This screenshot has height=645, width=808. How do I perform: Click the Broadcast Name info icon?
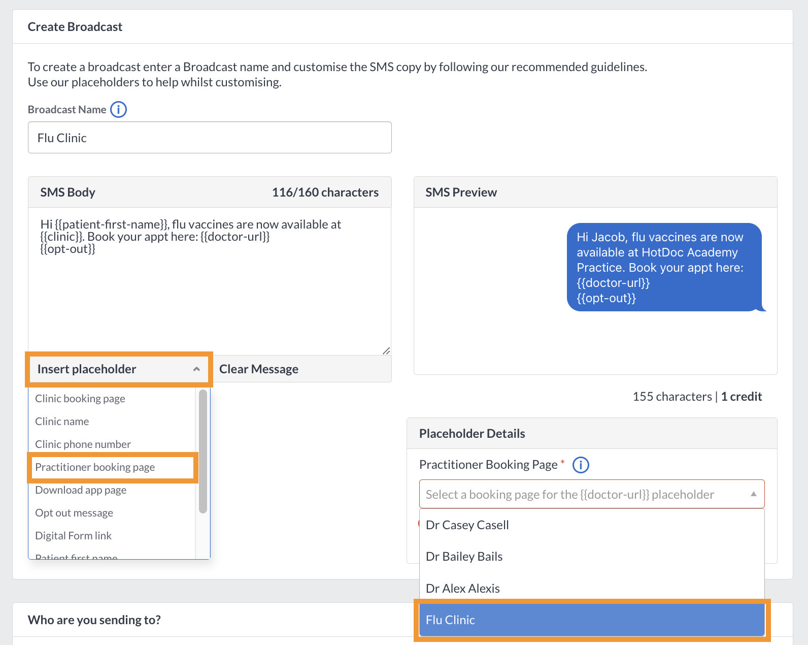click(x=118, y=109)
